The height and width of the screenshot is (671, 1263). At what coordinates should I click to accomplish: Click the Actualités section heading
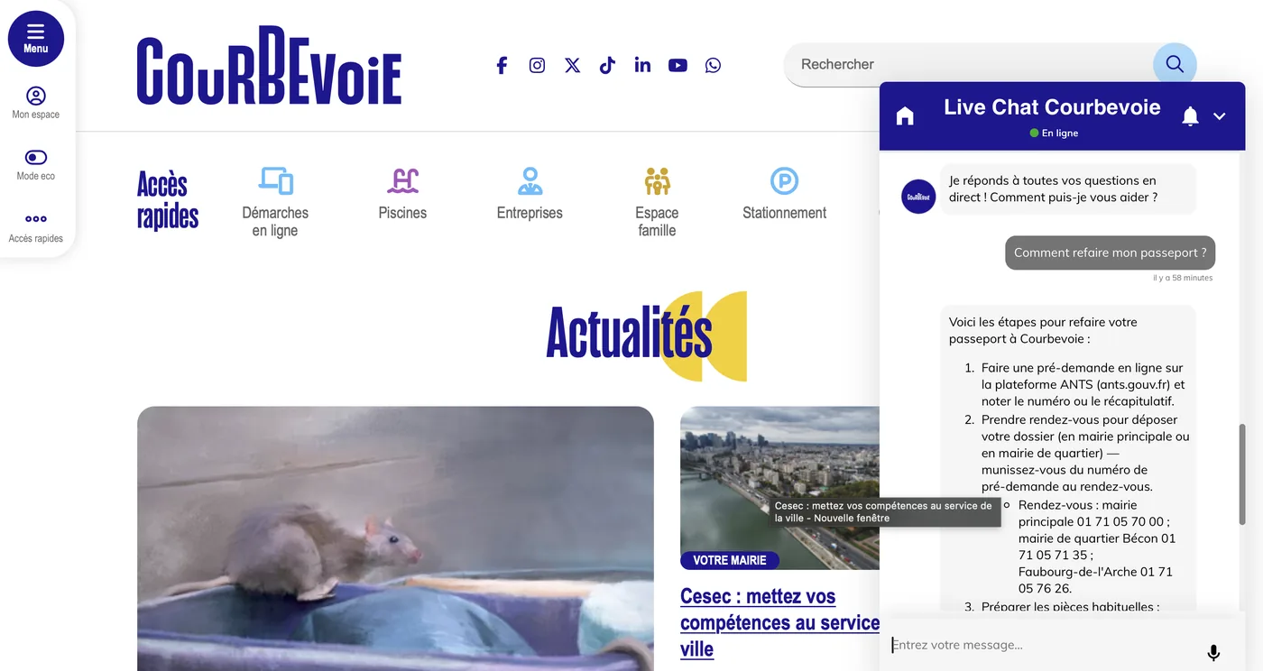pos(629,334)
